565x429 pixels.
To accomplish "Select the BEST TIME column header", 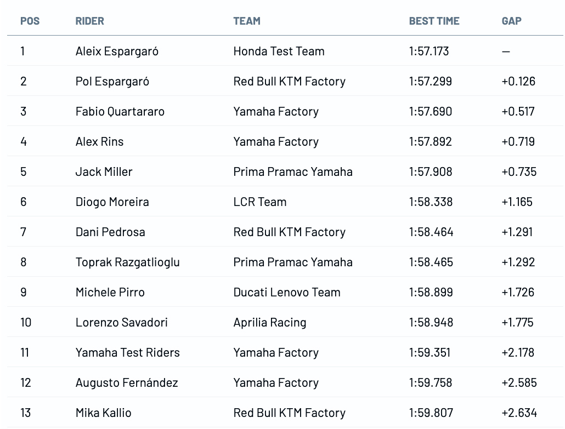I will pyautogui.click(x=434, y=21).
